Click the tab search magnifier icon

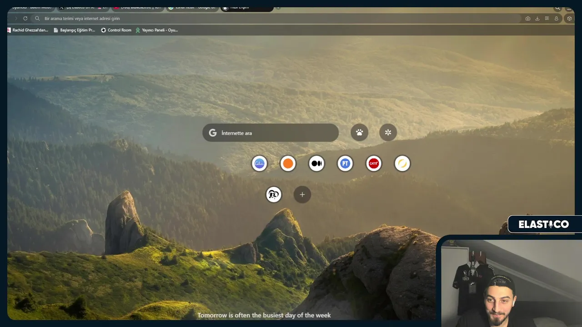click(557, 8)
